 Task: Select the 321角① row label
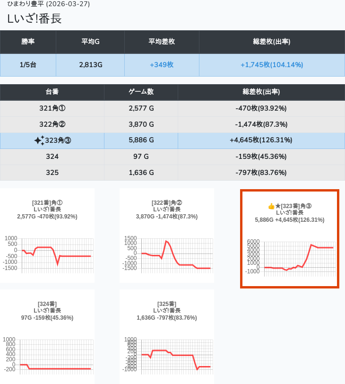click(52, 108)
